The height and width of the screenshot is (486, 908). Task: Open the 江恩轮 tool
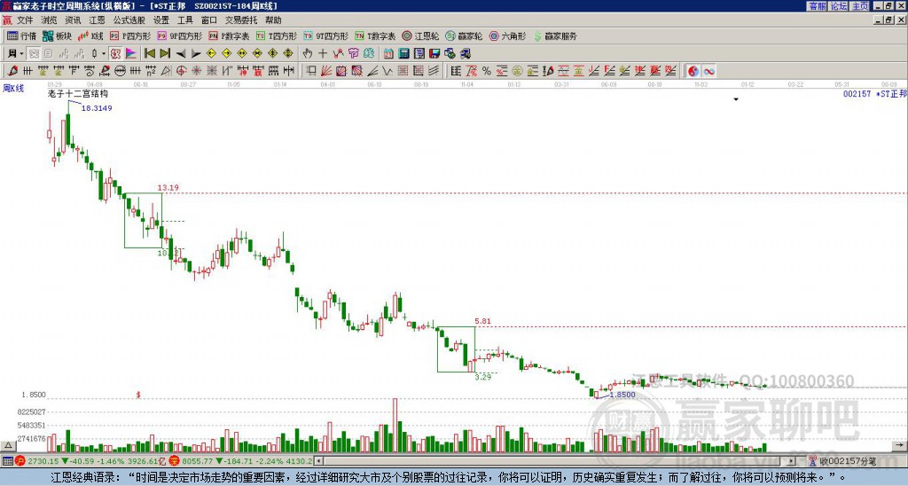pos(420,35)
